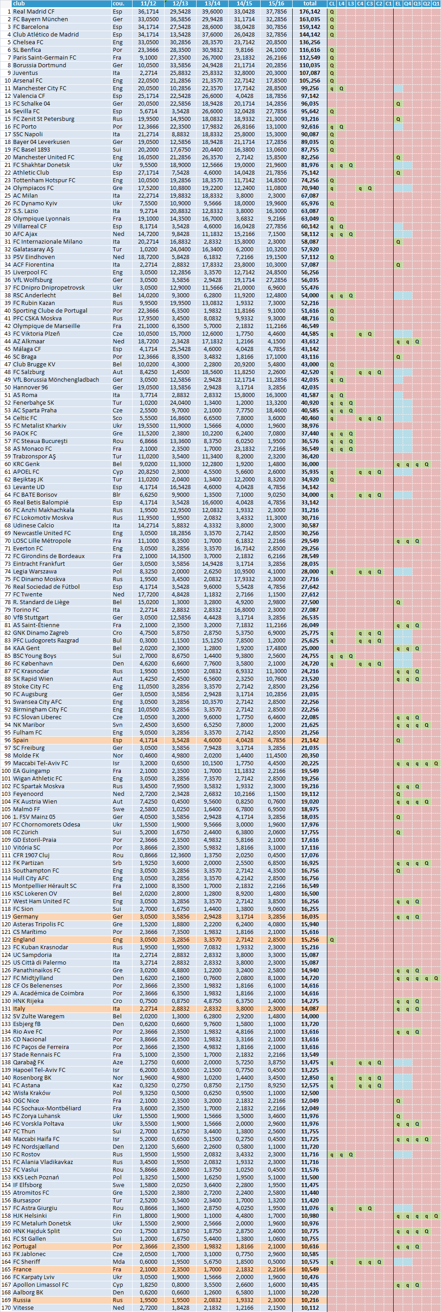Click the 'BSC Young Boys' club cell

click(61, 656)
